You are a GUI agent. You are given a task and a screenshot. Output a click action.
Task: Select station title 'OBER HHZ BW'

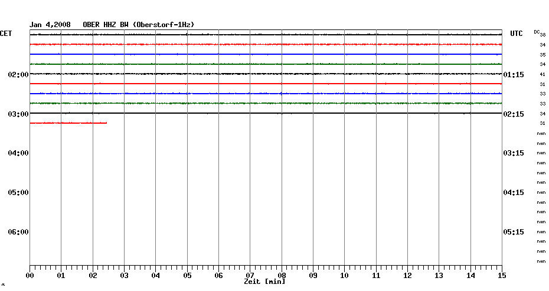tap(106, 25)
